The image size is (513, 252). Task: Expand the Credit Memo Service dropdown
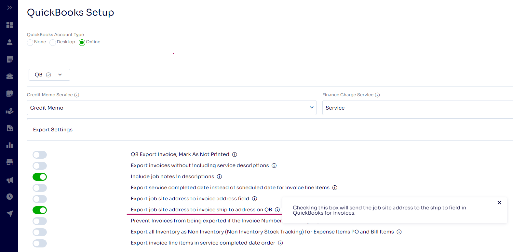[x=171, y=108]
